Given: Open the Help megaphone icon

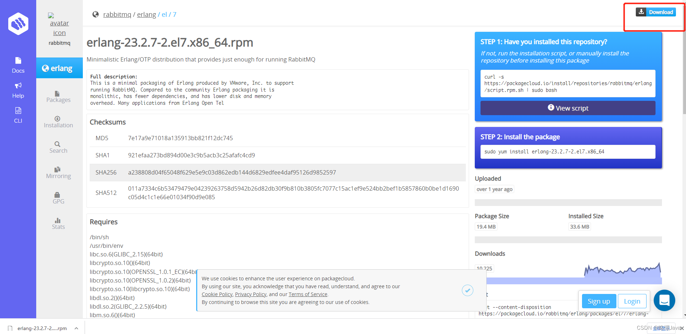Looking at the screenshot, I should [18, 85].
